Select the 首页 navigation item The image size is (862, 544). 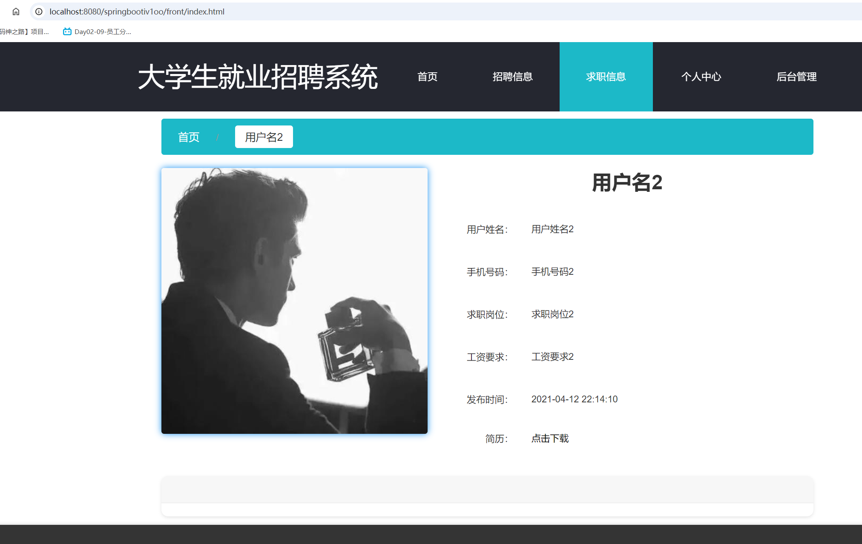[x=428, y=77]
